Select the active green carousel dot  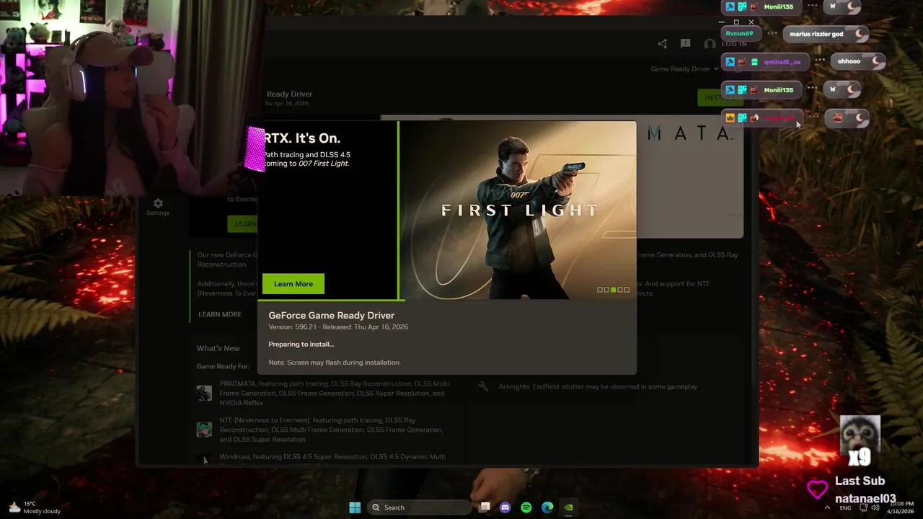(x=613, y=290)
